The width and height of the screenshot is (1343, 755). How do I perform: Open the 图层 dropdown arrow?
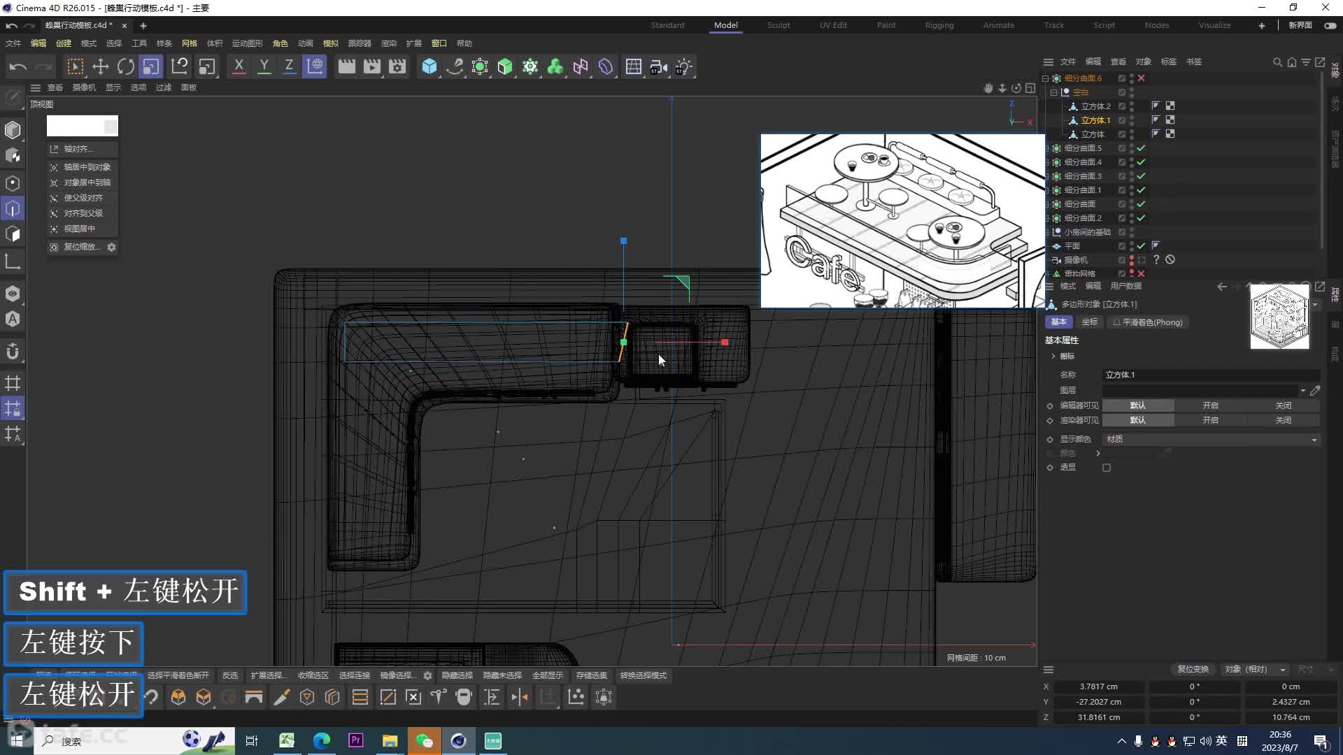[x=1303, y=391]
